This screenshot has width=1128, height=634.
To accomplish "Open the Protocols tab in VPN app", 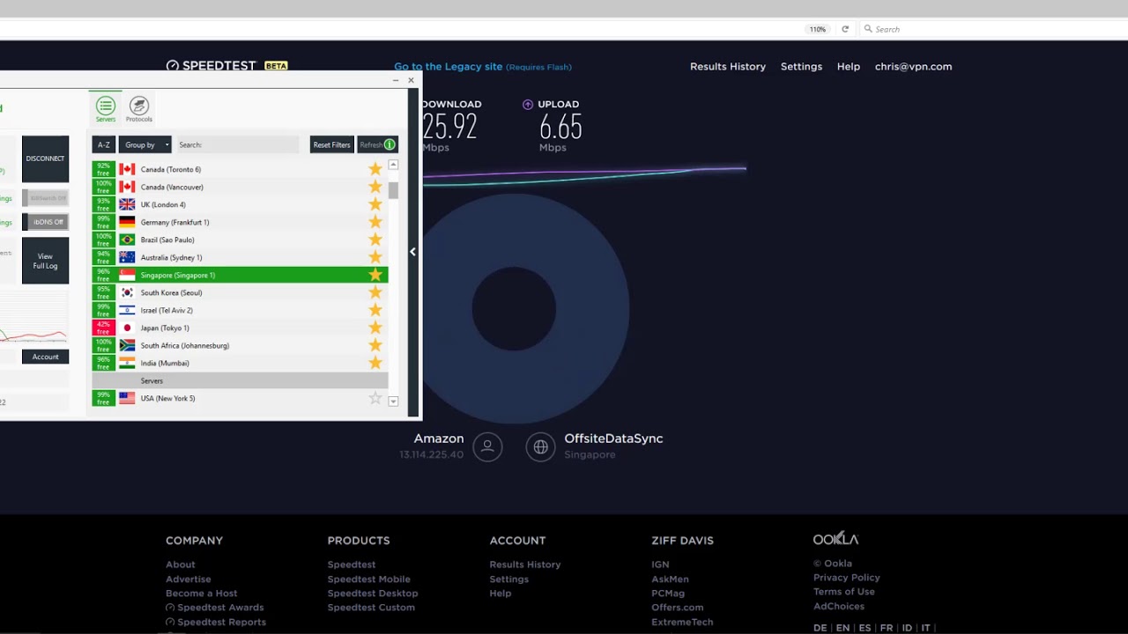I will [x=138, y=109].
